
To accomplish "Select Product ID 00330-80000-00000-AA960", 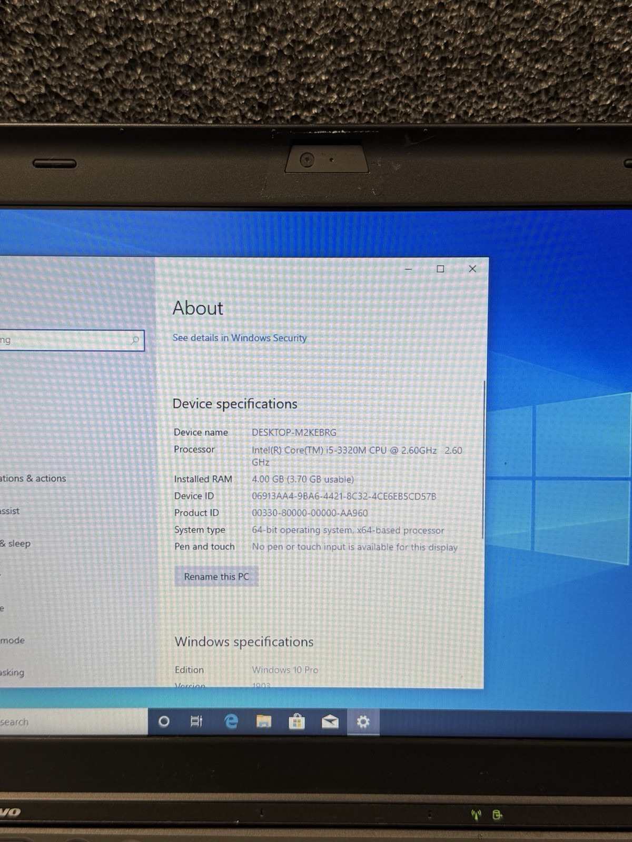I will pyautogui.click(x=310, y=513).
